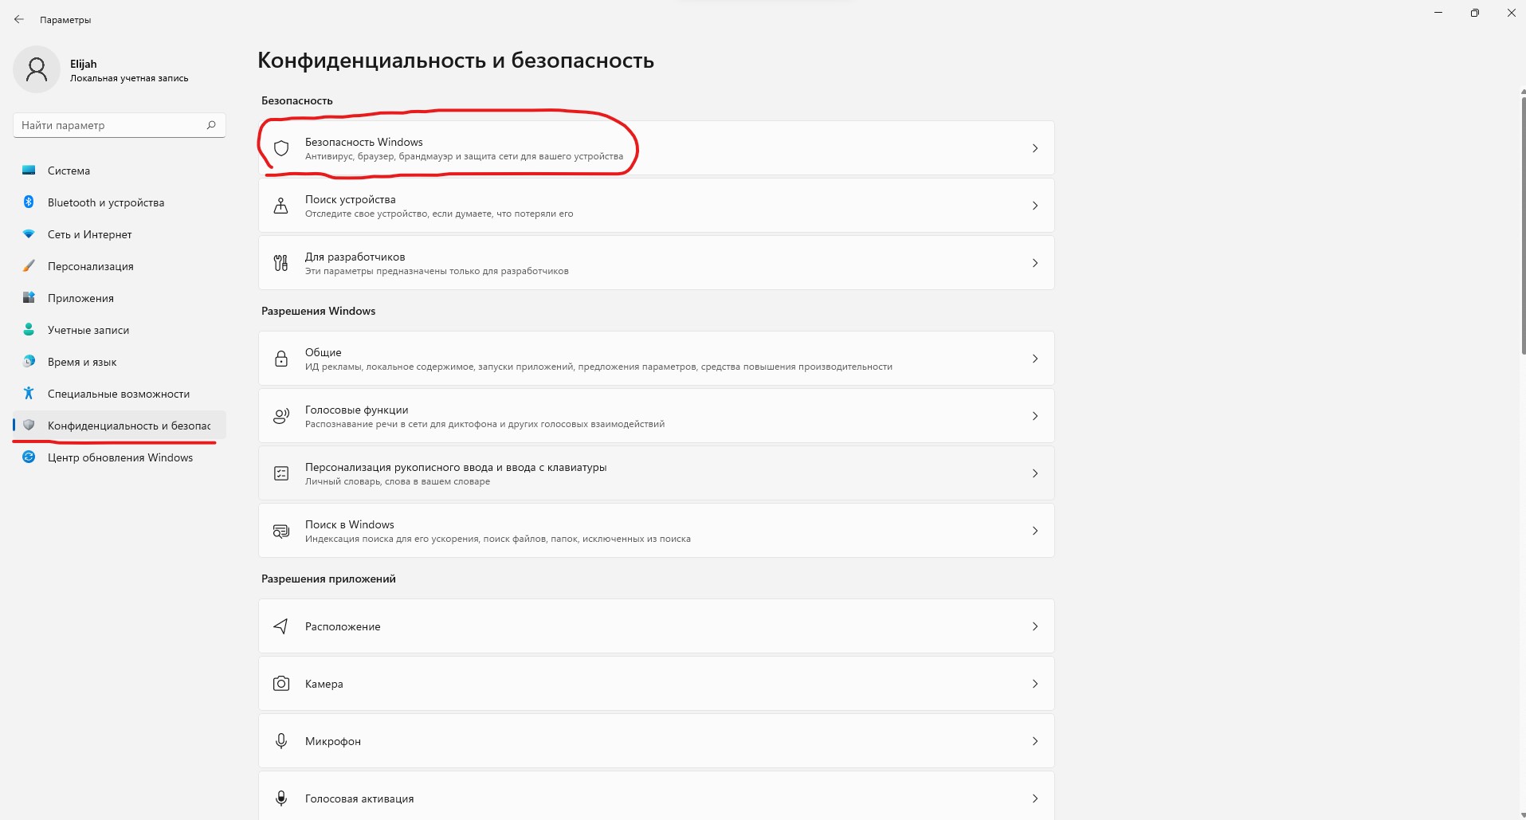Expand the Голосовая активация row chevron

(x=1035, y=798)
